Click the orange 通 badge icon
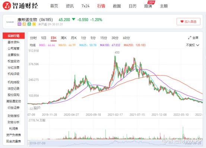This screenshot has height=148, width=206. click(24, 24)
